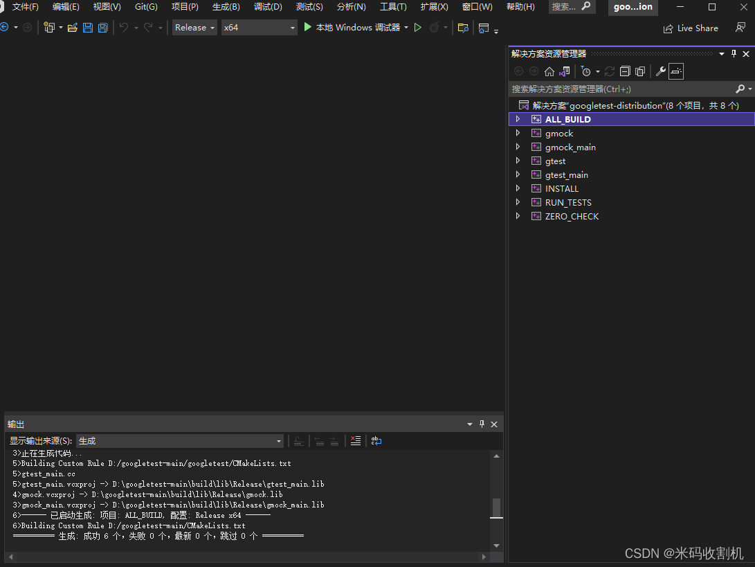Expand the ALL_BUILD project node
This screenshot has width=755, height=567.
coord(518,119)
